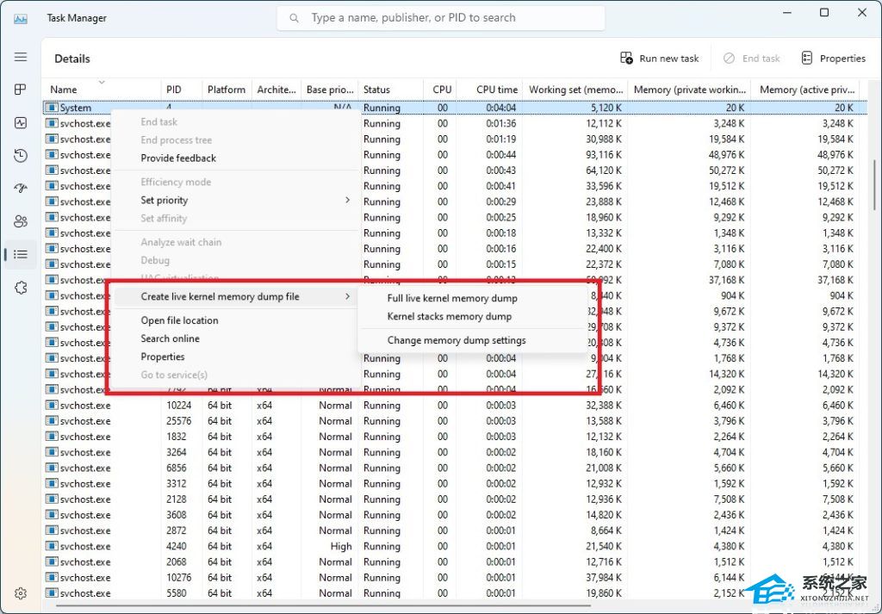The height and width of the screenshot is (614, 882).
Task: Sort by the CPU time column
Action: [497, 90]
